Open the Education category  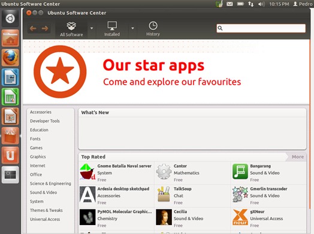pyautogui.click(x=39, y=130)
